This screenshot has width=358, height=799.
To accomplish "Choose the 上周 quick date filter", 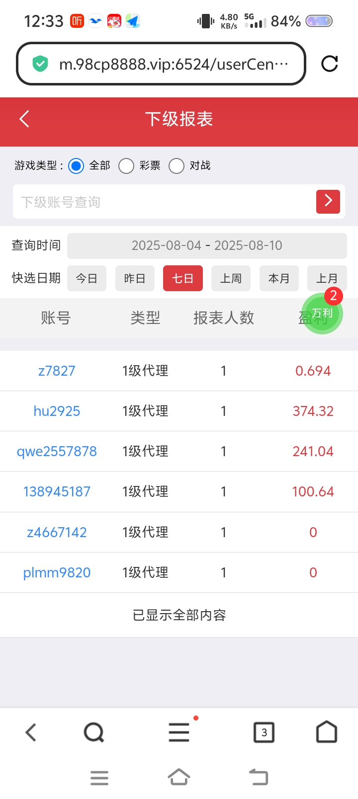I will coord(231,278).
